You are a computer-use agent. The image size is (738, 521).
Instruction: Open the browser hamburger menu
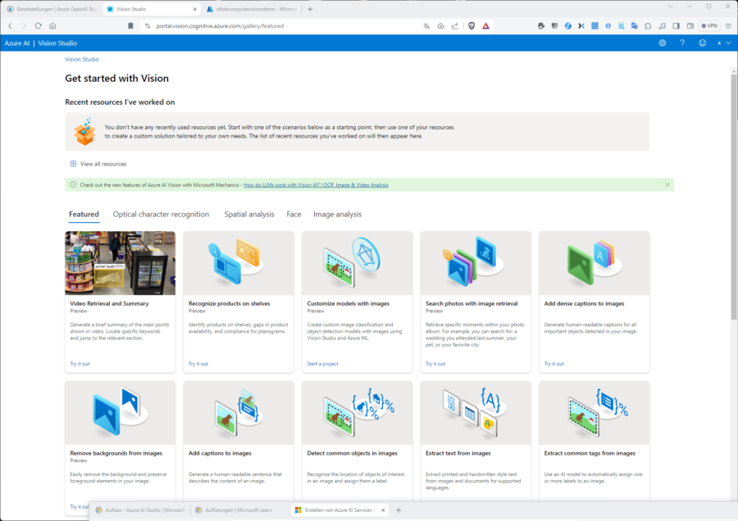(x=727, y=25)
